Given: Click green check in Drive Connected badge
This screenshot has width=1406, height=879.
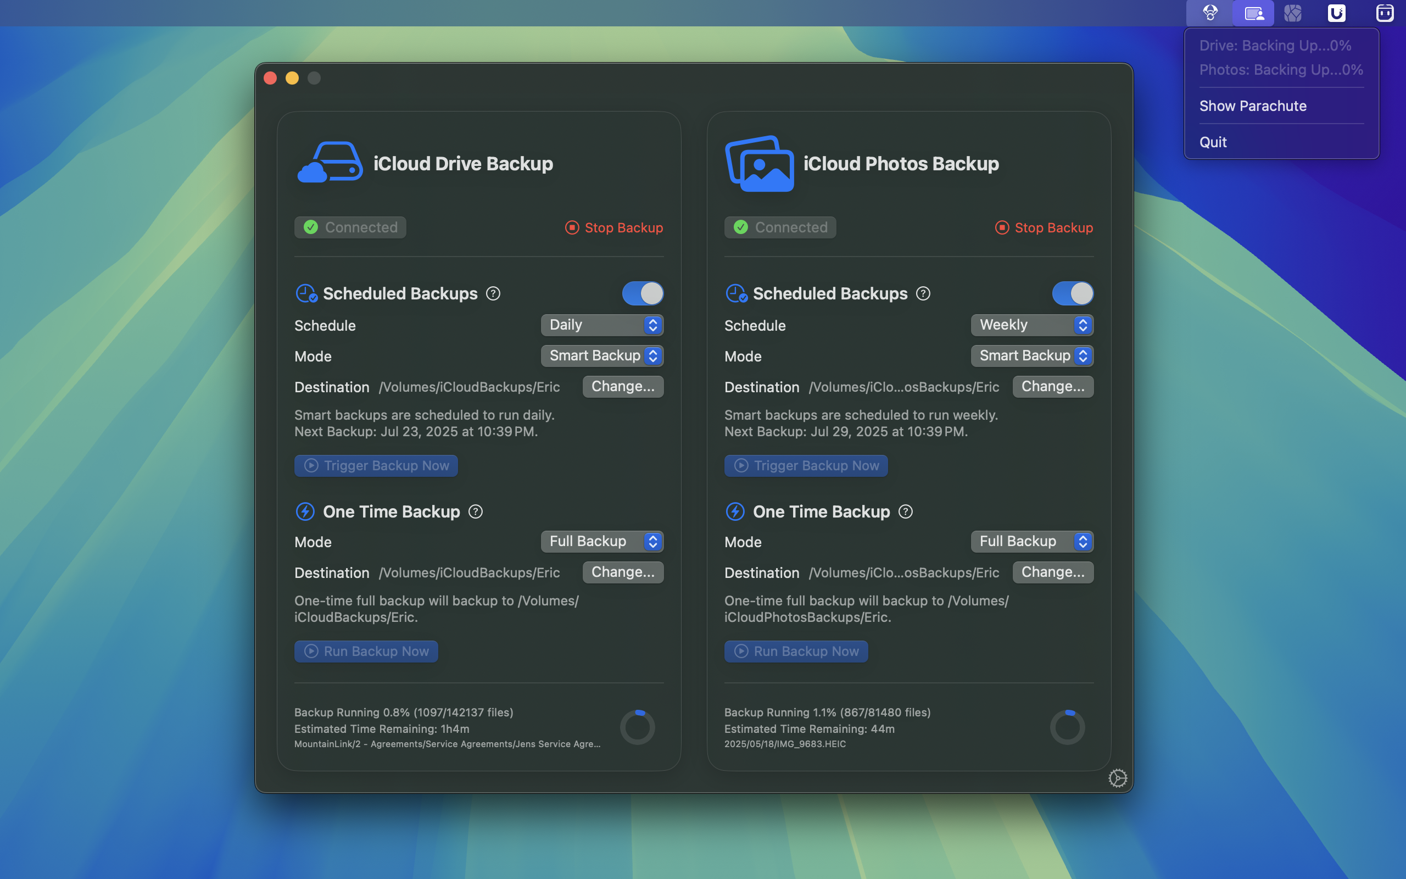Looking at the screenshot, I should 311,227.
